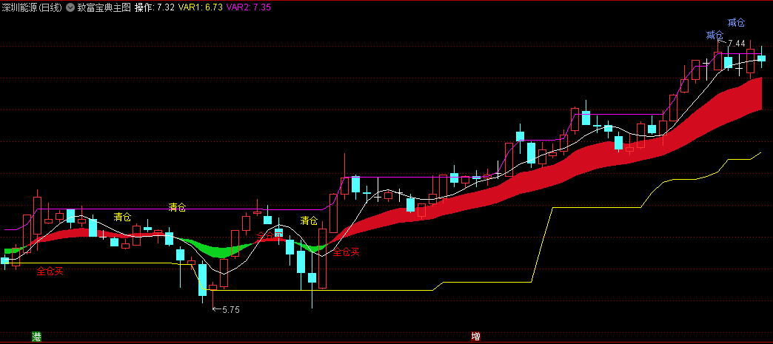Viewport: 773px width, 344px height.
Task: Click the 5.75 low price label
Action: 231,310
